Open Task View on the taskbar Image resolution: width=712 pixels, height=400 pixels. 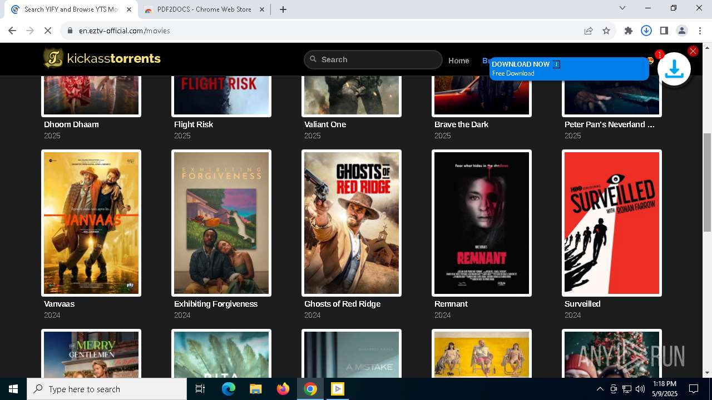(x=200, y=389)
